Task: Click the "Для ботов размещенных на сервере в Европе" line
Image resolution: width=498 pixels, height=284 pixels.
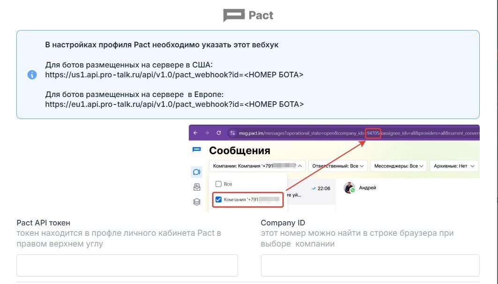Action: [x=134, y=94]
